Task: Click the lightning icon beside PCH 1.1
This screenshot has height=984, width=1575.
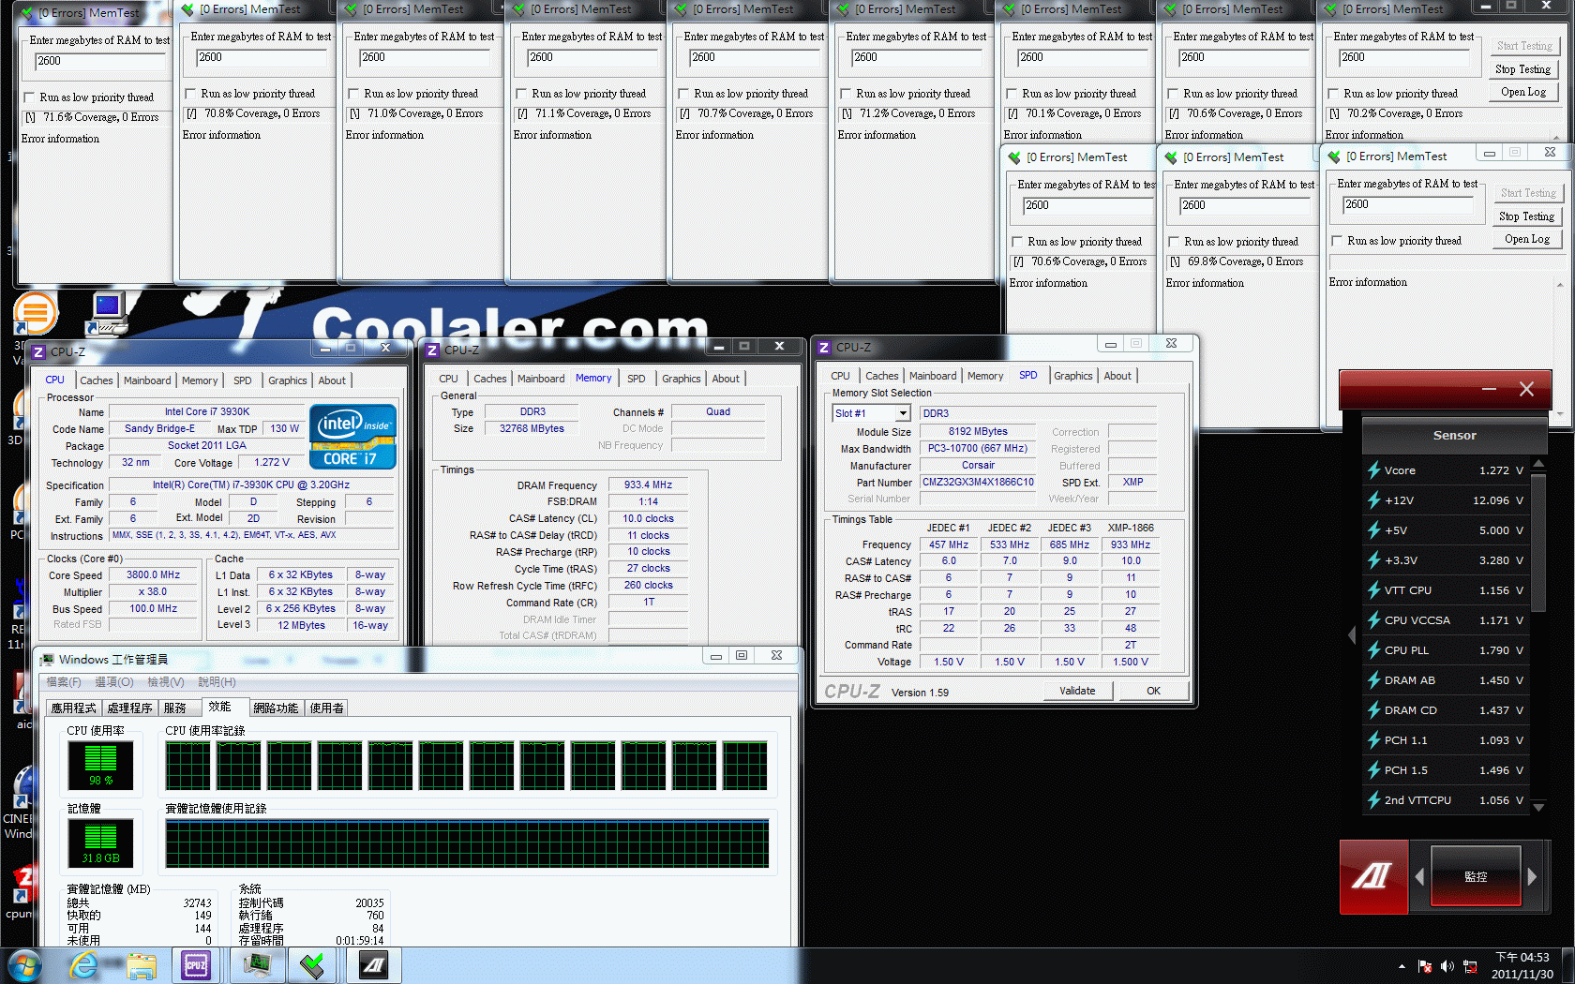Action: coord(1373,740)
